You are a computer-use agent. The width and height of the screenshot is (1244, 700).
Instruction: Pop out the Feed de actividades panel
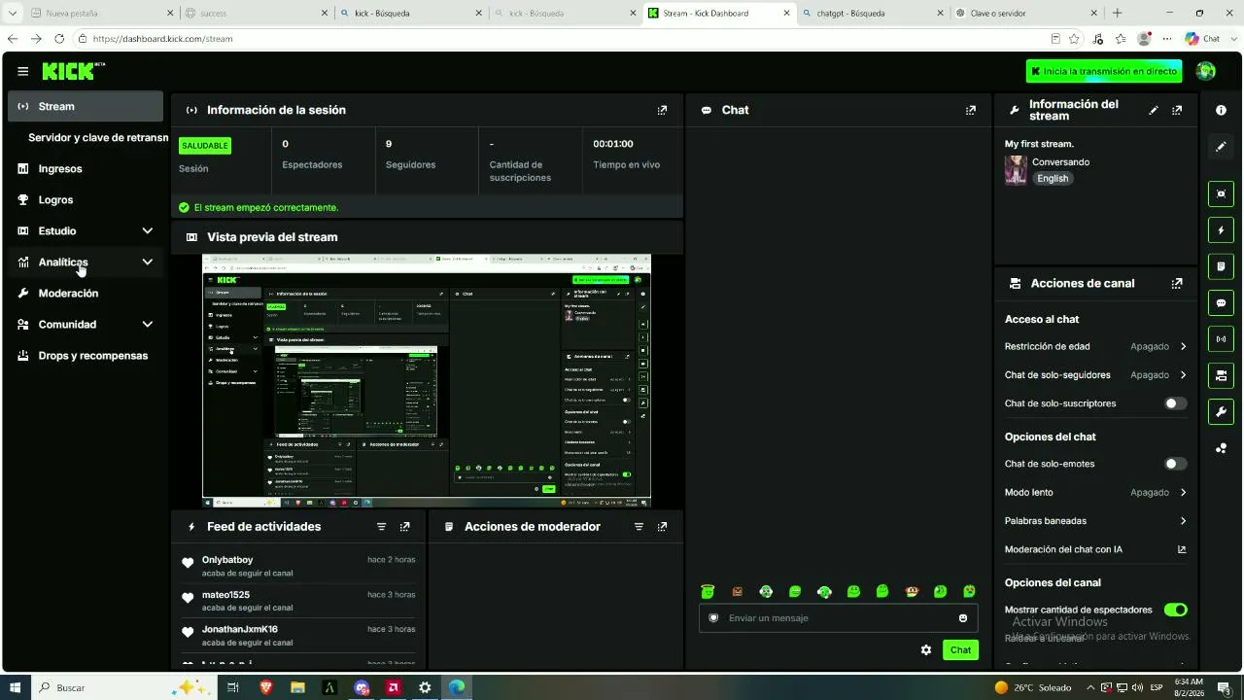(x=404, y=526)
